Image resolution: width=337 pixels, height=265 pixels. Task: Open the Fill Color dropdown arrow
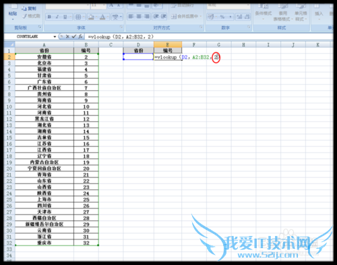[96, 17]
